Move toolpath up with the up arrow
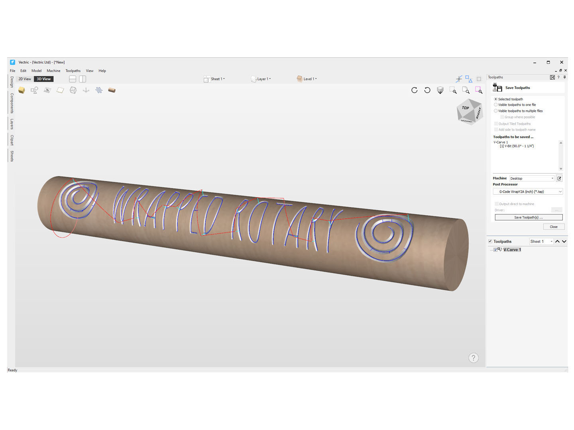The height and width of the screenshot is (430, 574). point(558,241)
